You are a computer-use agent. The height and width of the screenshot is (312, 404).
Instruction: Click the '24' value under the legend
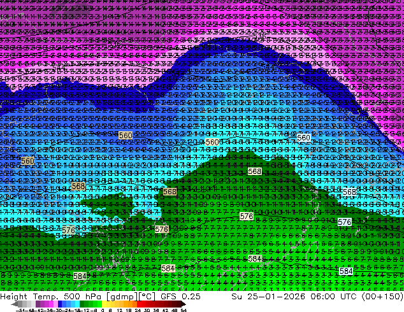tap(138, 310)
